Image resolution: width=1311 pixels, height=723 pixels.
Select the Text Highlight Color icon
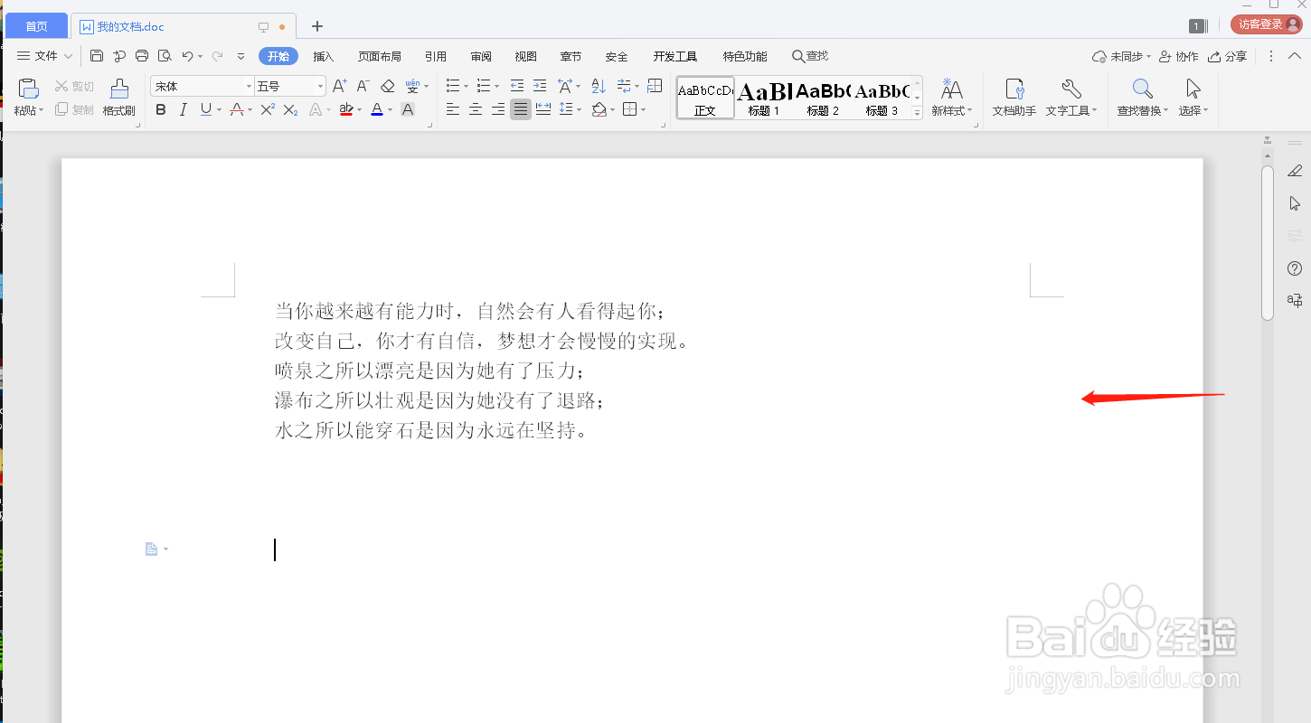tap(346, 109)
